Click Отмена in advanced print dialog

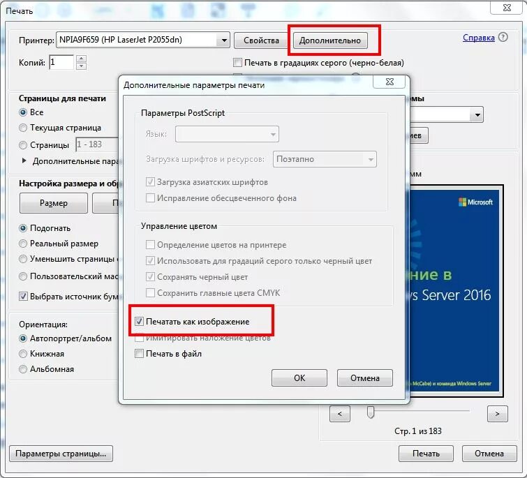(x=364, y=378)
